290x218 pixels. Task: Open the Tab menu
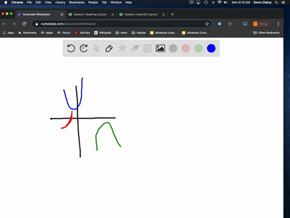tap(104, 2)
